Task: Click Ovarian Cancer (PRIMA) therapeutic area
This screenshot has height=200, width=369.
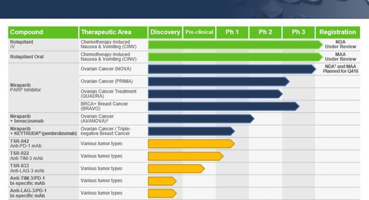Action: (x=107, y=81)
